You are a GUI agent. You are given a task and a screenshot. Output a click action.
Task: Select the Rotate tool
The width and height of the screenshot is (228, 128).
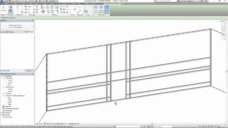coord(52,12)
